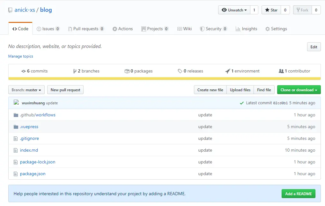
Task: Click the folder icon of .vuepress
Action: click(16, 127)
